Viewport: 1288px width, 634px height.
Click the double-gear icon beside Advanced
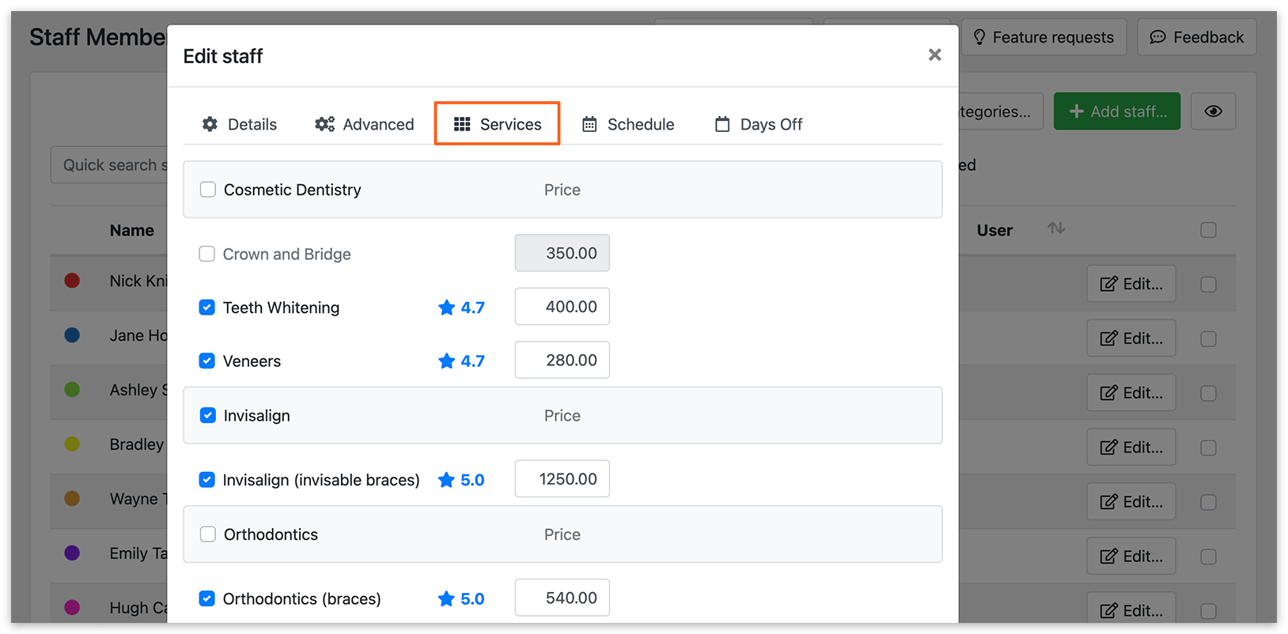pos(324,124)
